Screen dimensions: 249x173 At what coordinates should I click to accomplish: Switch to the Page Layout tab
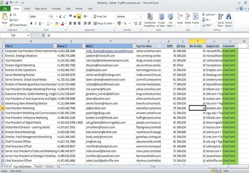[x=41, y=8]
